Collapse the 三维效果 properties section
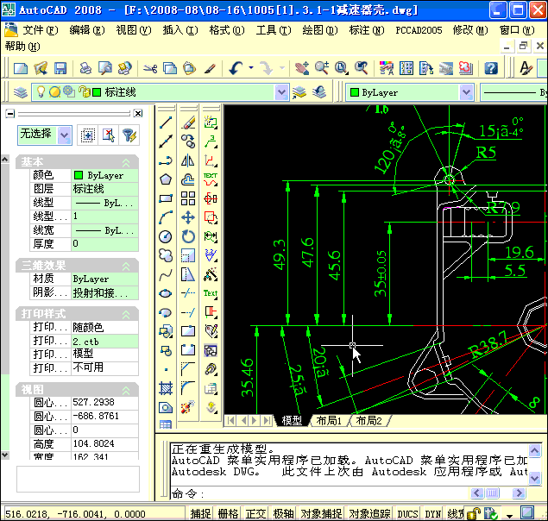 [x=126, y=267]
